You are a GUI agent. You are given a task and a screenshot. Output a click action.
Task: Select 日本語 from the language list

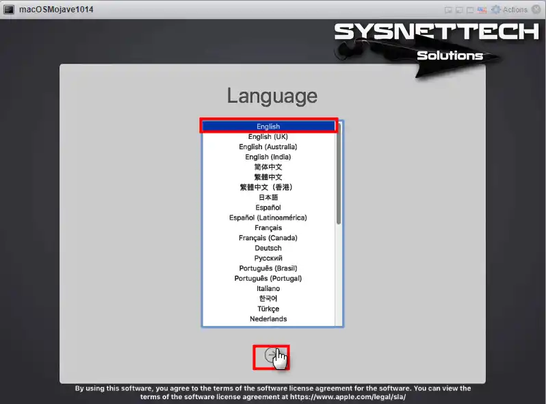point(268,197)
